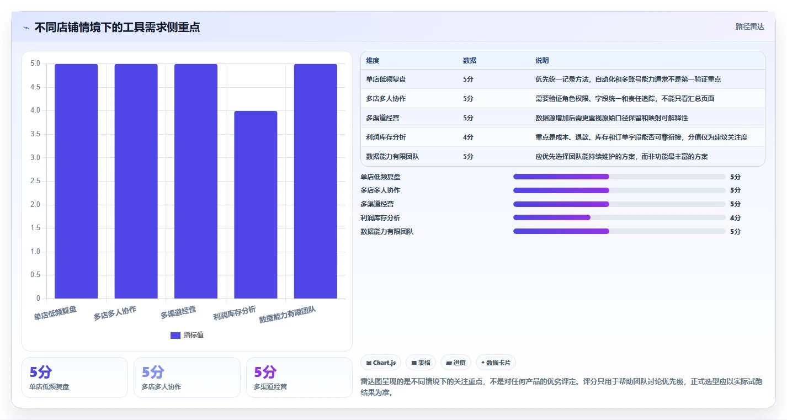Screen dimensions: 787x420
Task: Click the 维度 table column header
Action: point(373,61)
